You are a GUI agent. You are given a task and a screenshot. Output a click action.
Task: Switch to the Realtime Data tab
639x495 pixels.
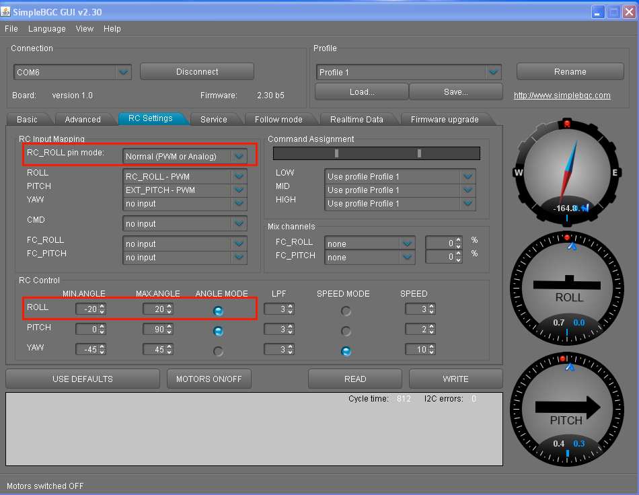[x=356, y=119]
